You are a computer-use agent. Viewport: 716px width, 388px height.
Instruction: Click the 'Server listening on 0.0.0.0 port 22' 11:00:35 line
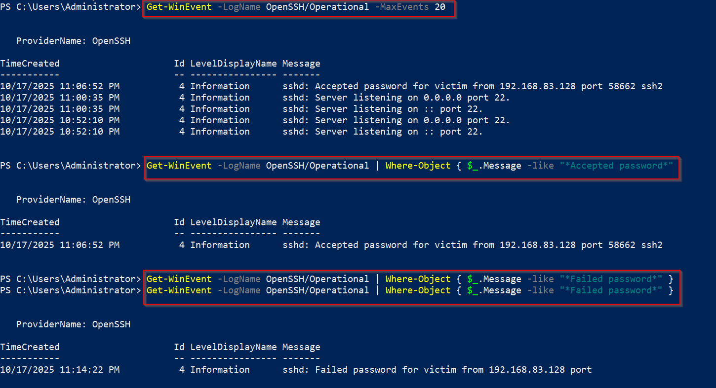[x=255, y=98]
